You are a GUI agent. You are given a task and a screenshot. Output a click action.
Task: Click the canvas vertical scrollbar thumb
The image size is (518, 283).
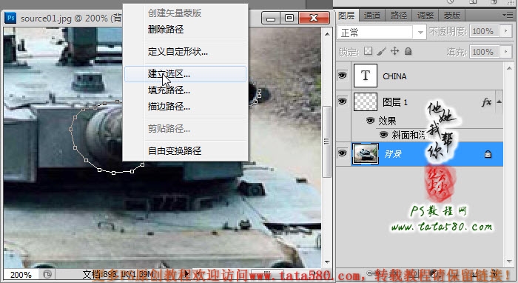(326, 141)
